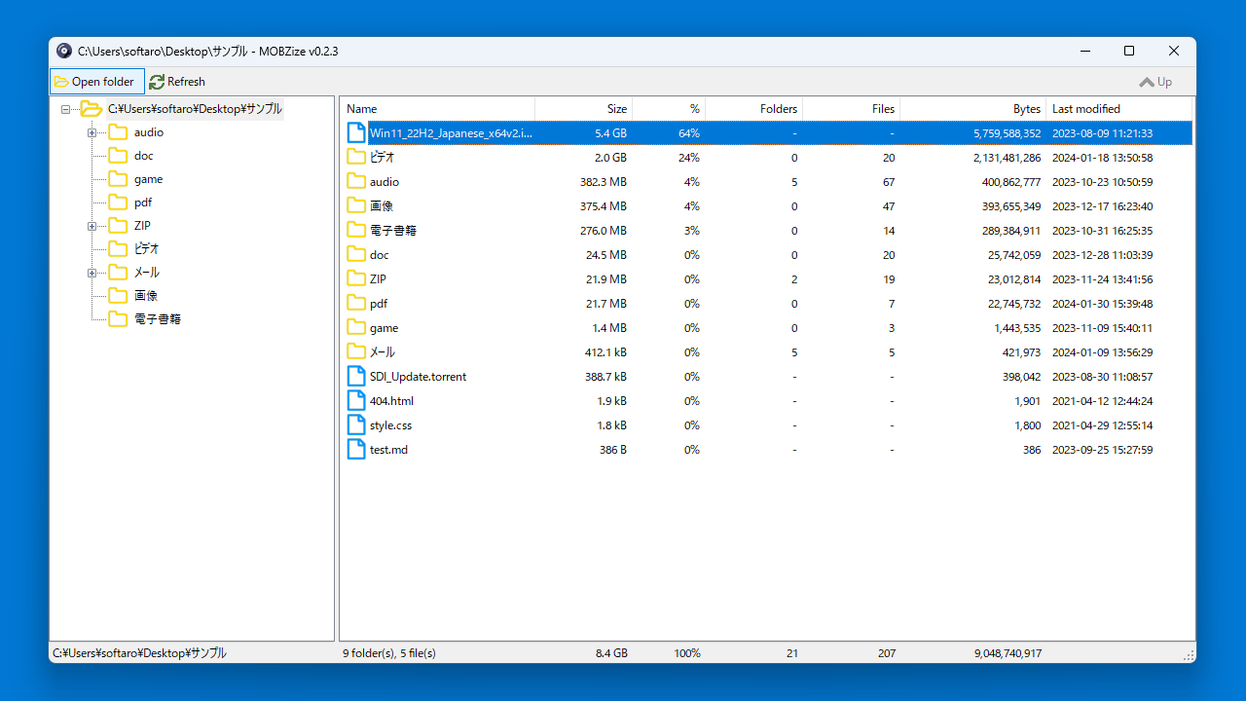This screenshot has height=701, width=1246.
Task: Sort by the Size column header
Action: [x=584, y=109]
